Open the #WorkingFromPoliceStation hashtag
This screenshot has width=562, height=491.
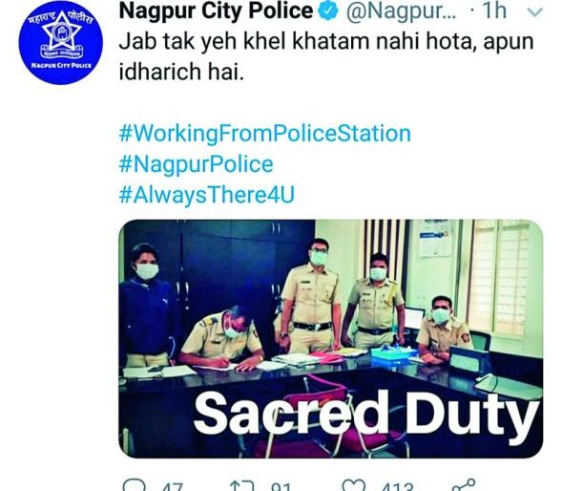click(265, 135)
